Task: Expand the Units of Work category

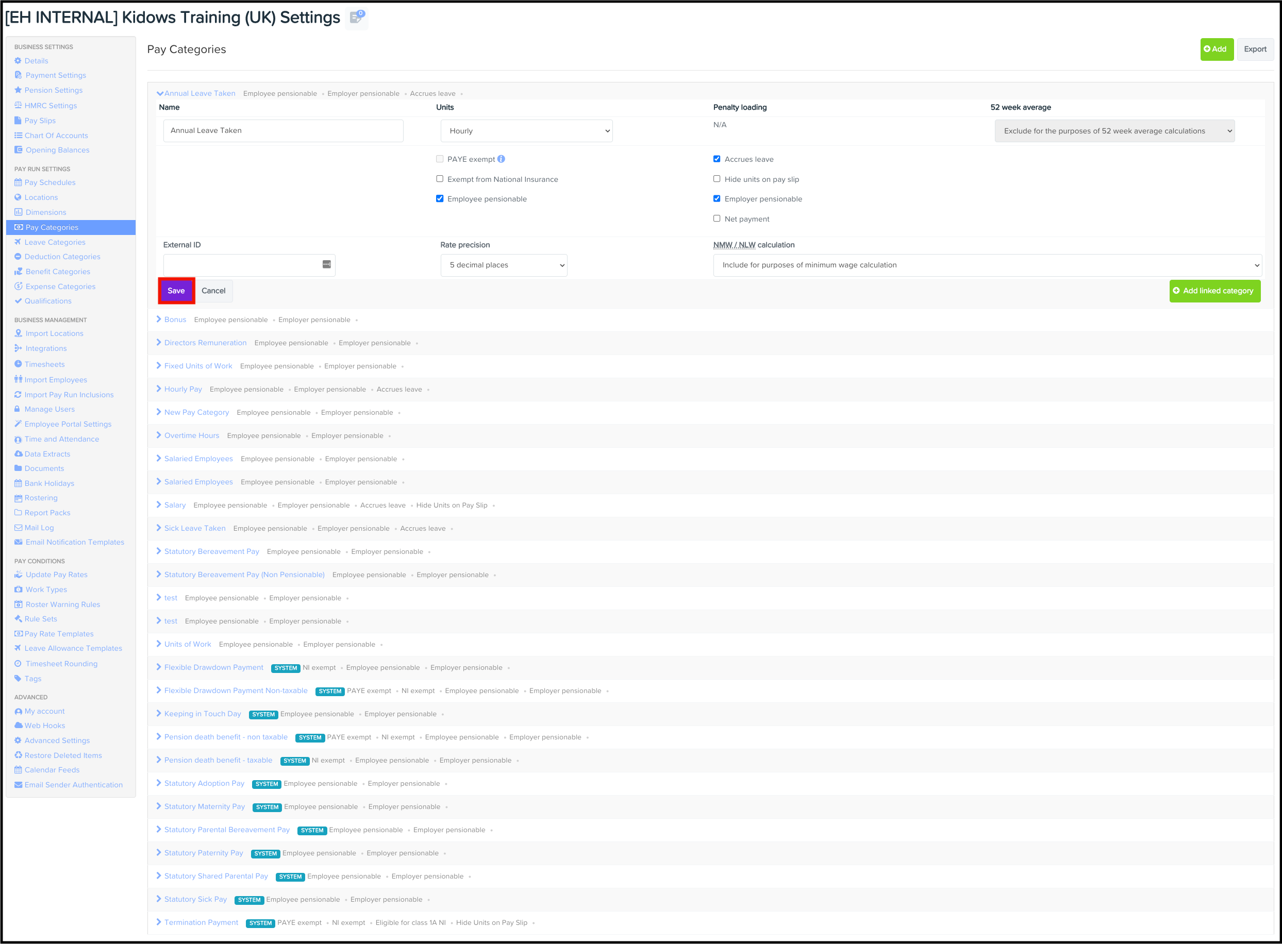Action: coord(159,644)
